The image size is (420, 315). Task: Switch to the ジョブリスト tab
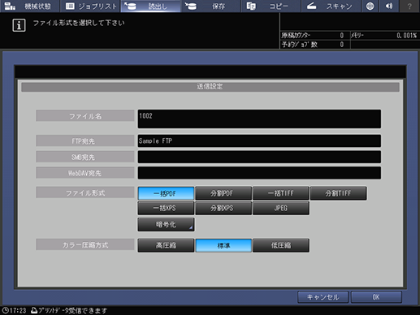point(90,6)
